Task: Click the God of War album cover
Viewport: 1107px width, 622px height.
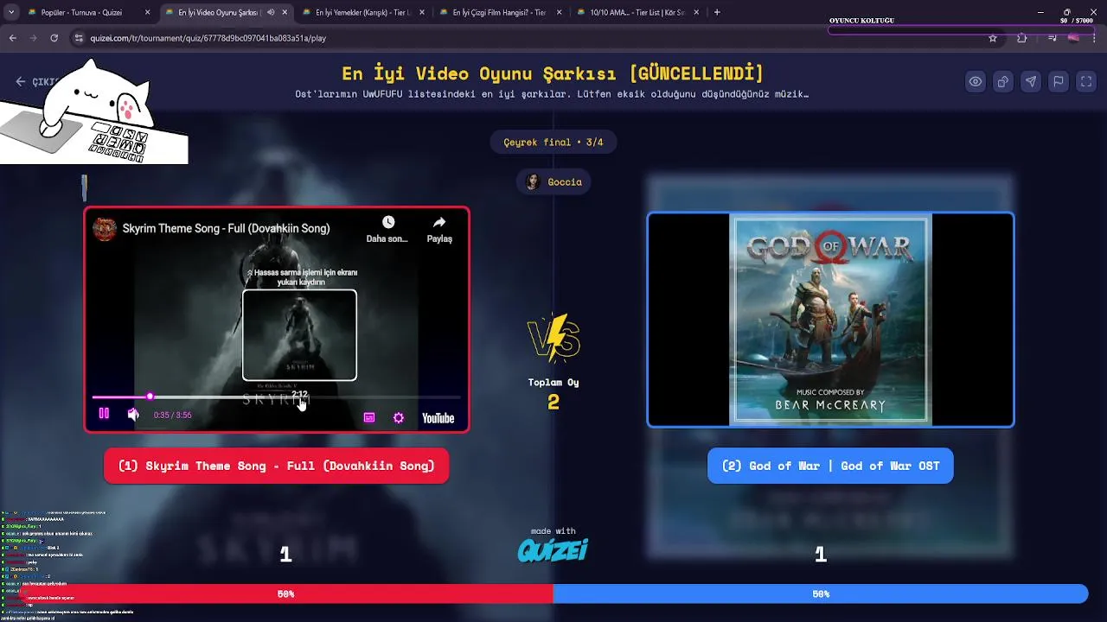Action: click(x=830, y=320)
